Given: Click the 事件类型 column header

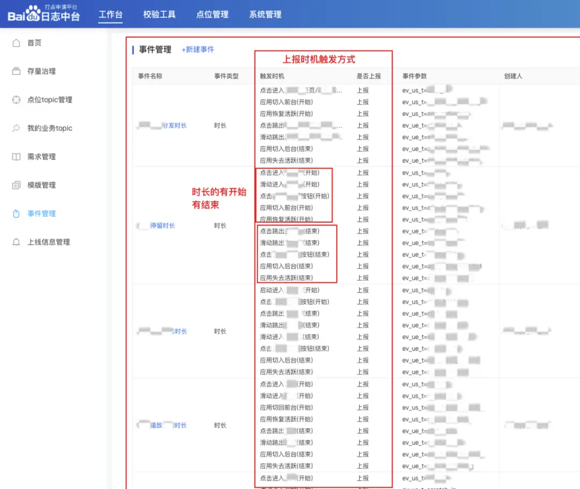Looking at the screenshot, I should pos(227,76).
